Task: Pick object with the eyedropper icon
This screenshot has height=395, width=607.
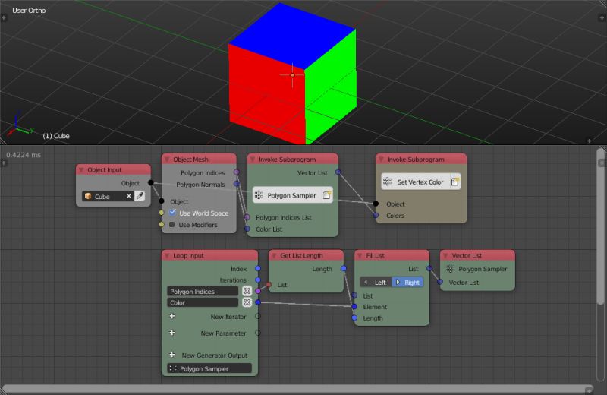Action: click(x=140, y=196)
